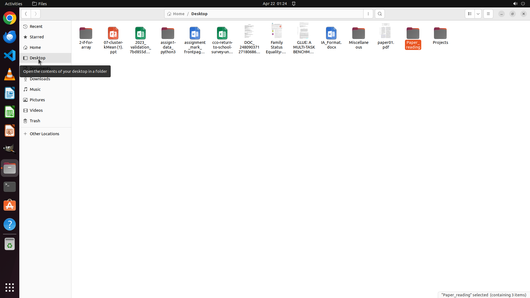Open the path options three-dot menu
The height and width of the screenshot is (298, 530).
pyautogui.click(x=368, y=14)
